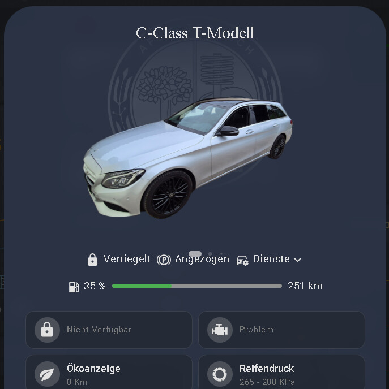This screenshot has width=389, height=389.
Task: Open the Nicht Verfügbar lock tile
Action: (x=109, y=330)
